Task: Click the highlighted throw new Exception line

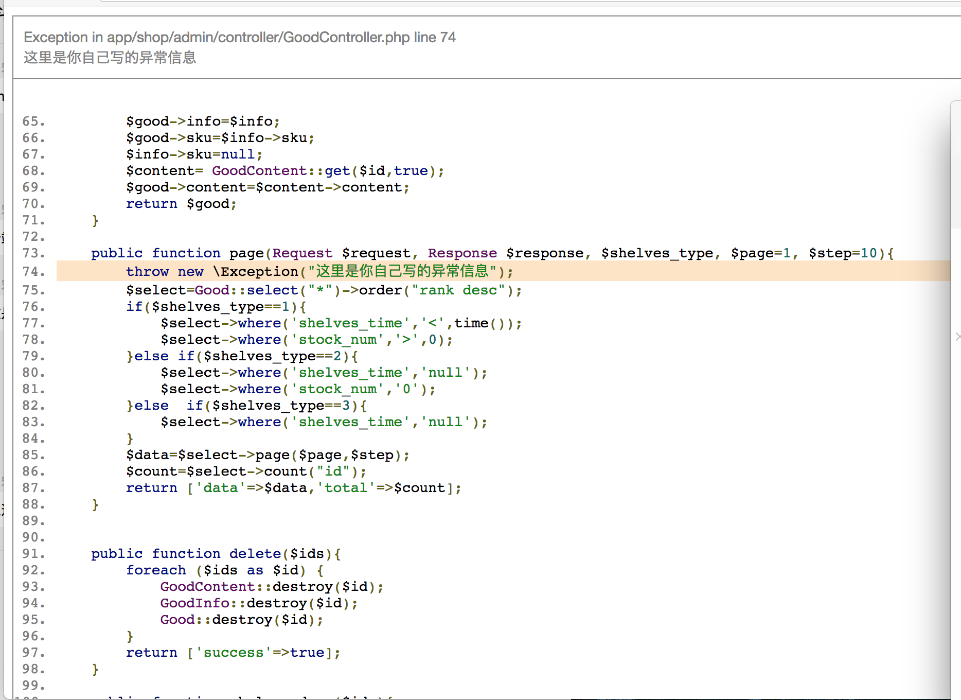Action: tap(319, 271)
